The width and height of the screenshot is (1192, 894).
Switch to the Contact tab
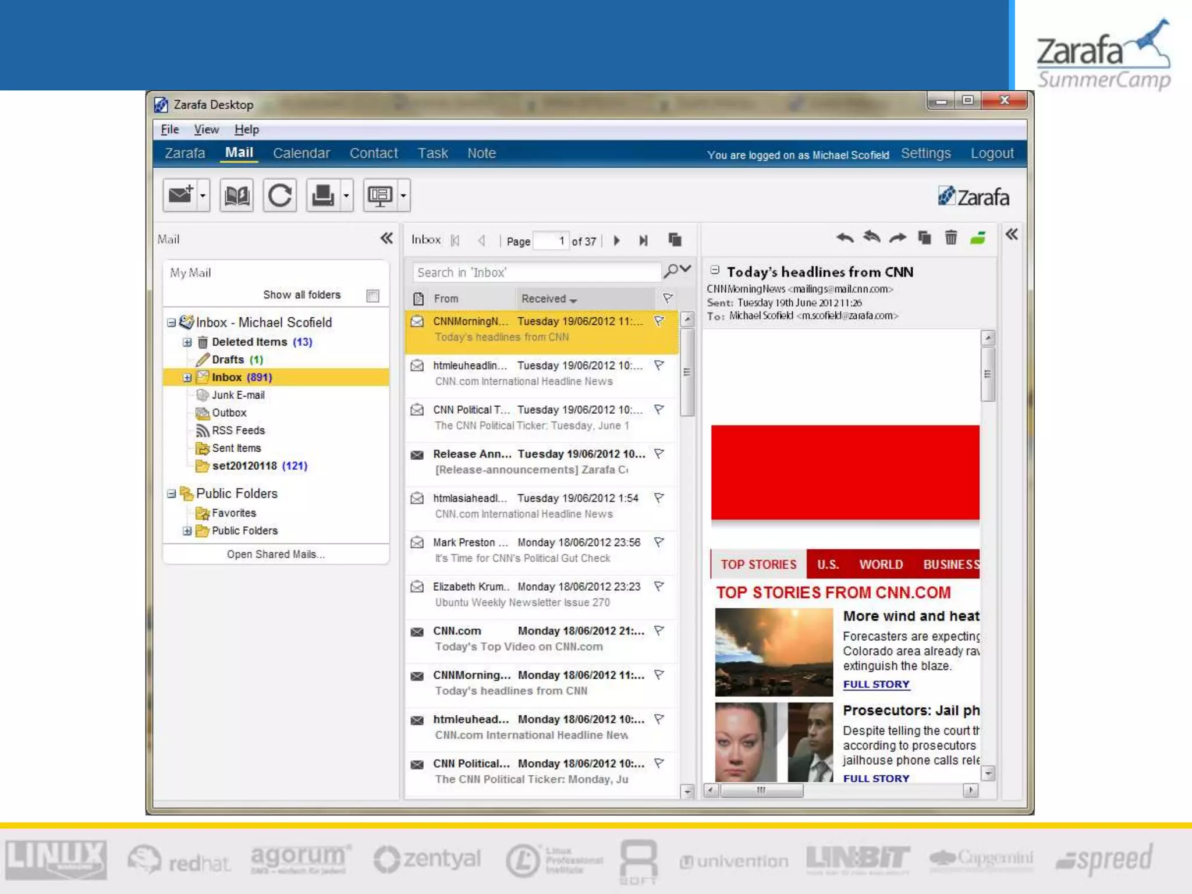tap(373, 153)
